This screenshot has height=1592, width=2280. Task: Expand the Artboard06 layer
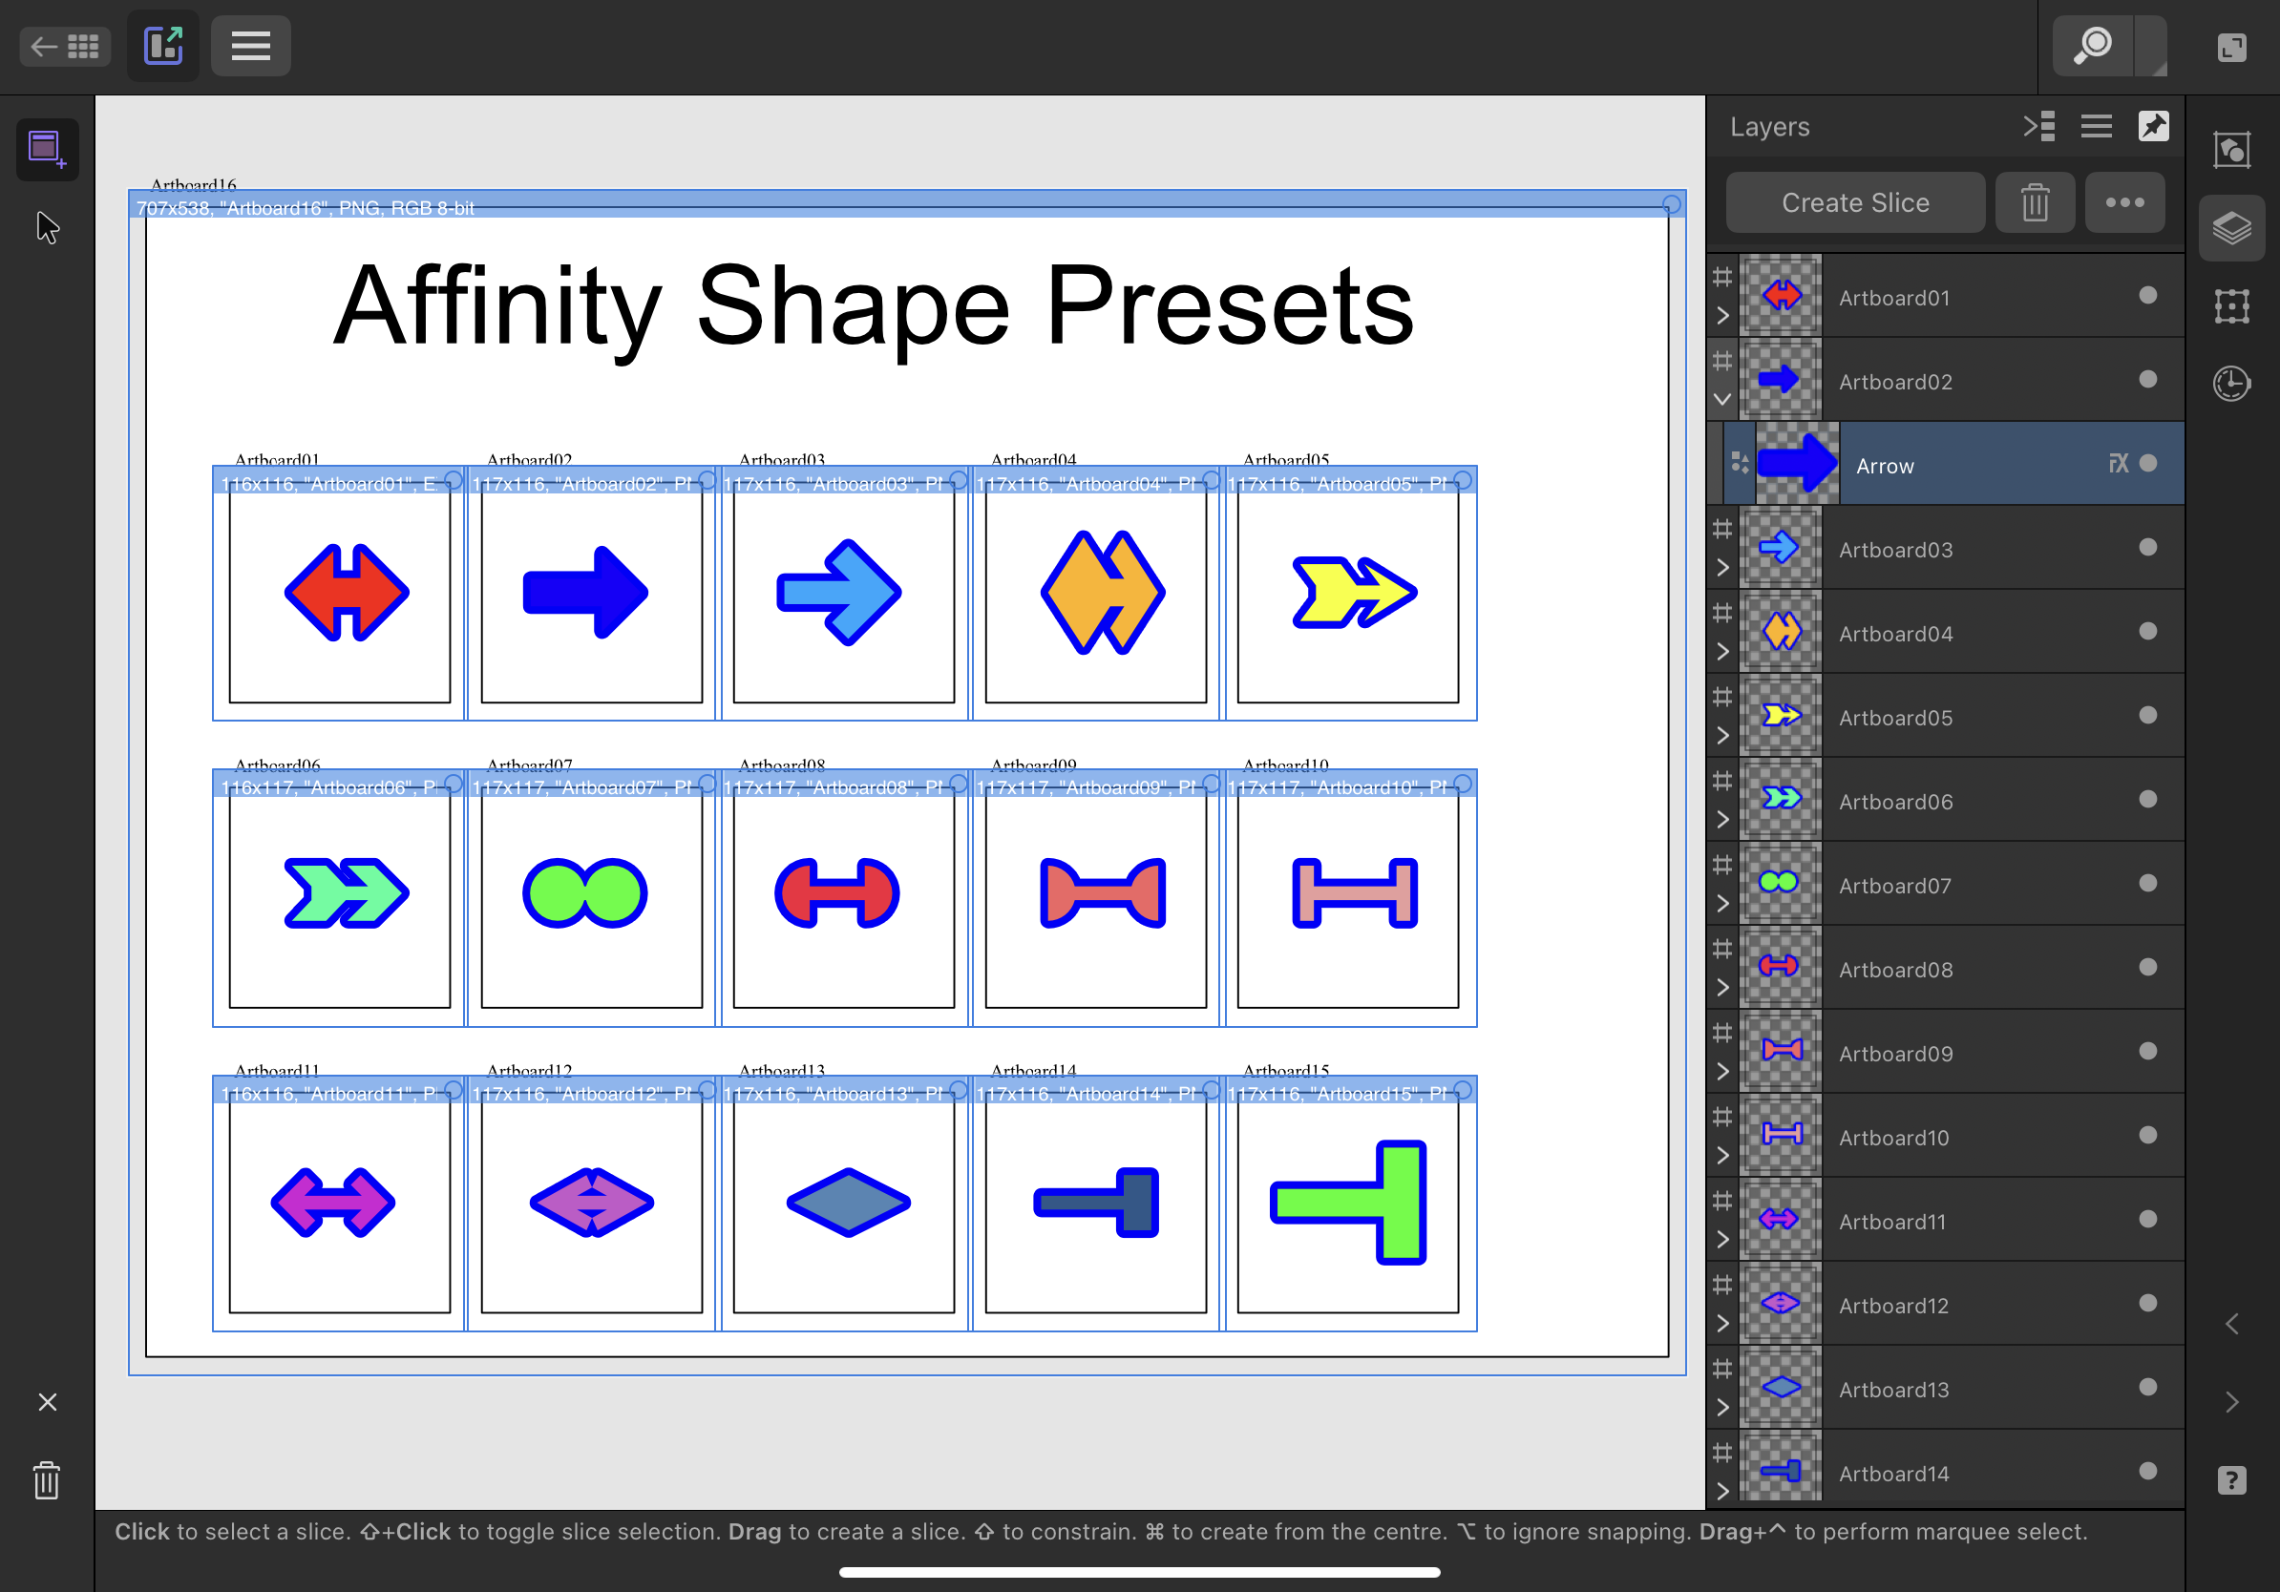coord(1723,820)
